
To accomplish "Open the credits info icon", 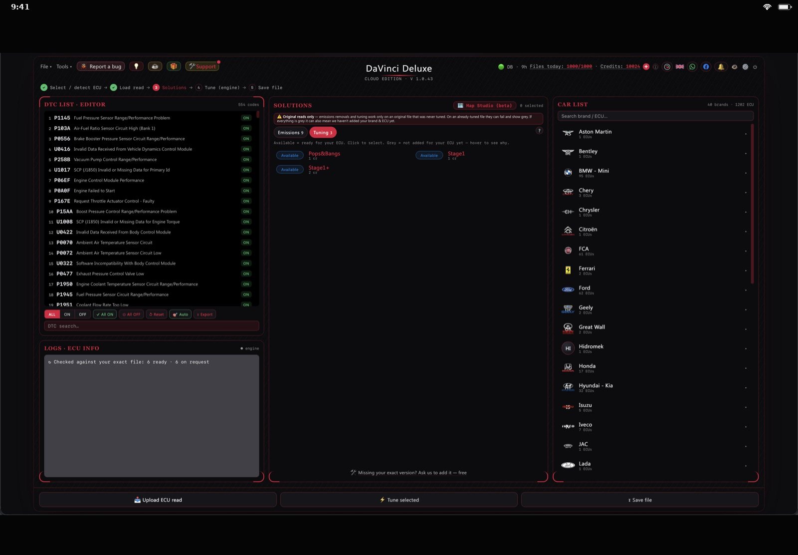I will pyautogui.click(x=655, y=66).
